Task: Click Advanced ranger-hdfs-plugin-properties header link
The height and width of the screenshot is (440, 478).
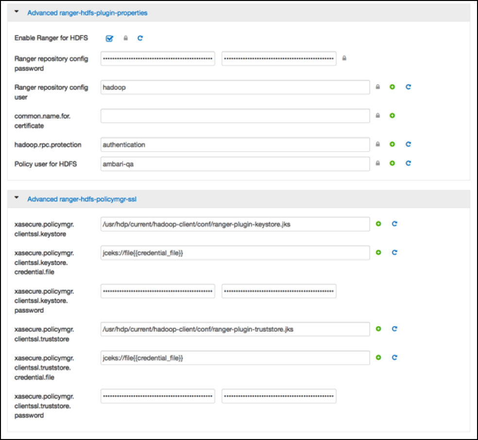Action: pyautogui.click(x=87, y=13)
